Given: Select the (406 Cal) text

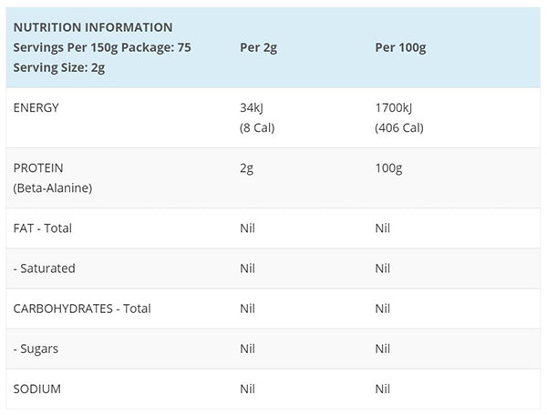Looking at the screenshot, I should click(x=399, y=127).
